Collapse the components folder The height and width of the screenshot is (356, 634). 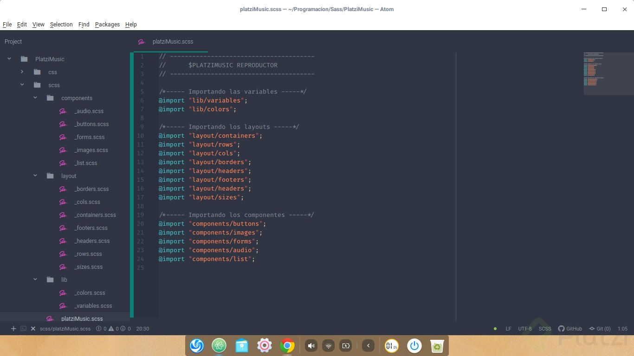pos(35,98)
